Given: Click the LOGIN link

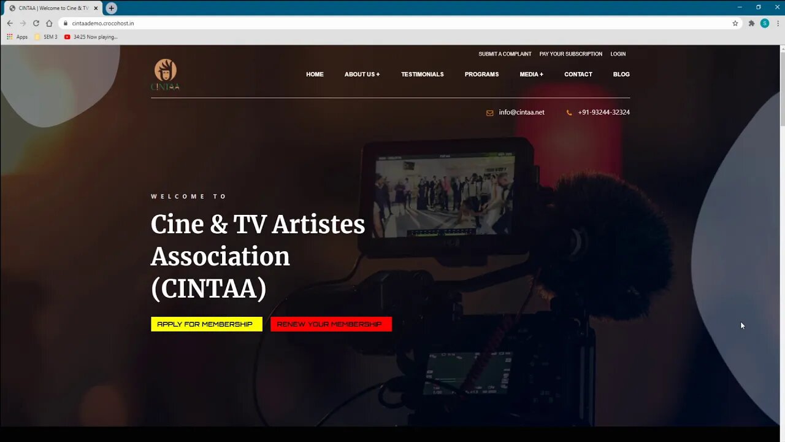Looking at the screenshot, I should point(618,54).
